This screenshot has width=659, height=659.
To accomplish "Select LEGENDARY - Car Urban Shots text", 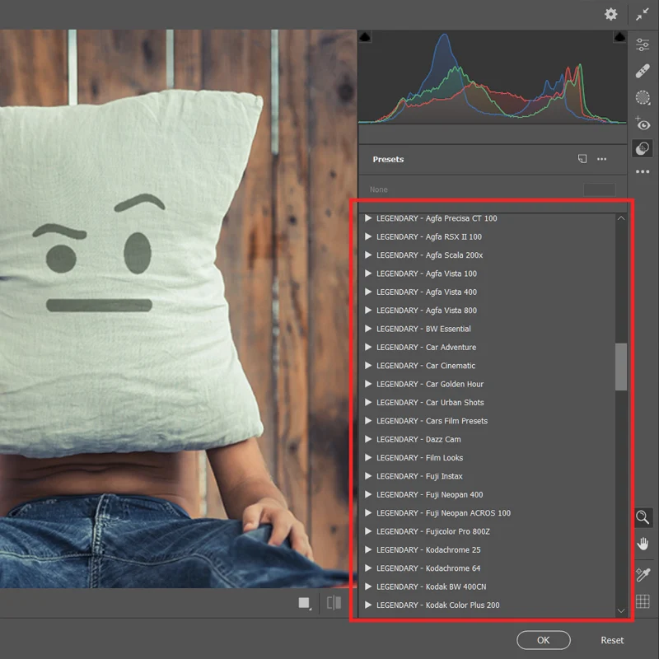I will click(x=430, y=403).
